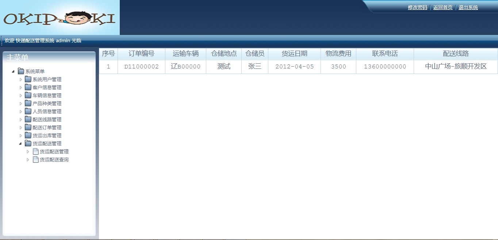Click the 序号 column header

[x=108, y=54]
